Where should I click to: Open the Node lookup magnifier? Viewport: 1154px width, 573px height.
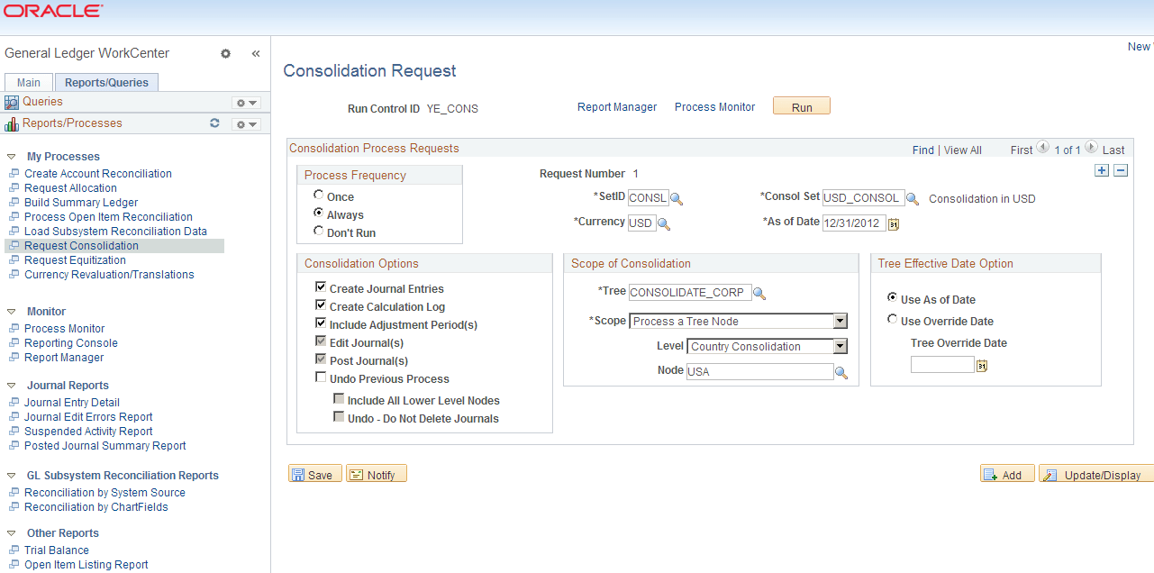coord(841,371)
